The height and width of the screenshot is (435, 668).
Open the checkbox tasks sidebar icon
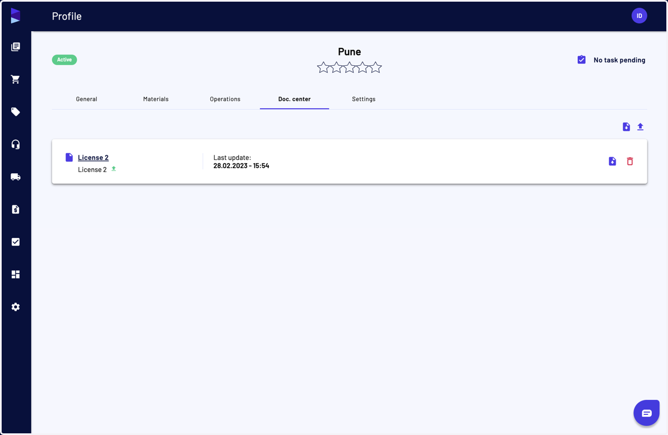[16, 242]
